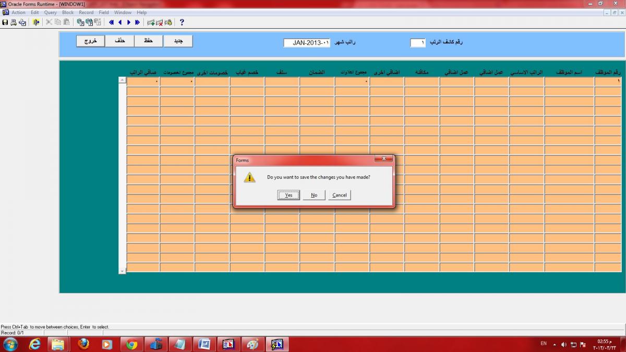Click the Print toolbar icon

(14, 22)
